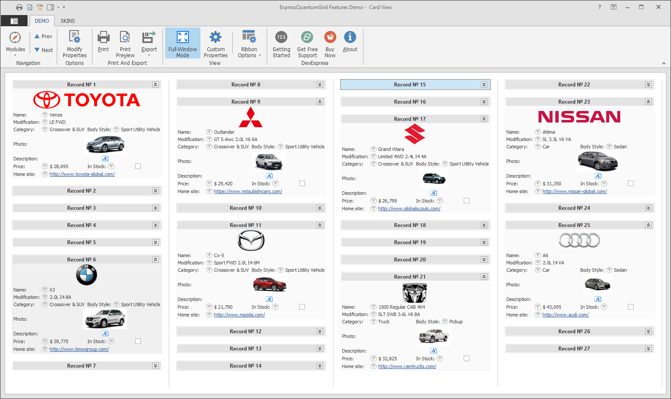Click the Print ribbon button
Screen dimensions: 671x399
(x=103, y=42)
